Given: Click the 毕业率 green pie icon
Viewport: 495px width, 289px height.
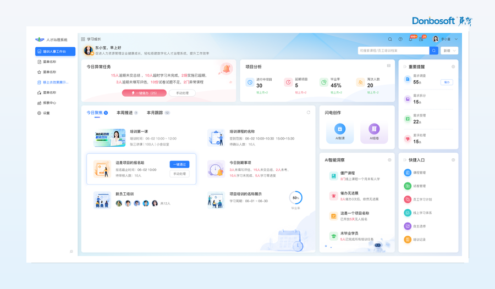Looking at the screenshot, I should [324, 82].
